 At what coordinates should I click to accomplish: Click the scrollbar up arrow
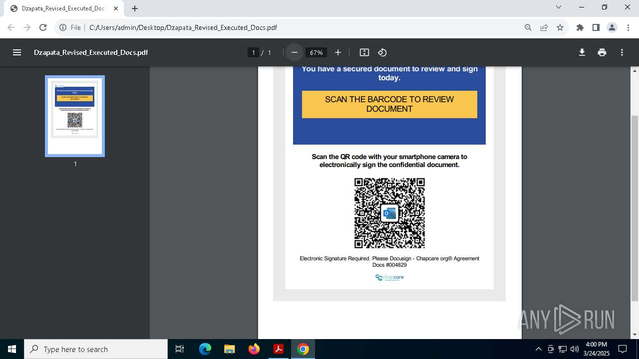tap(635, 70)
